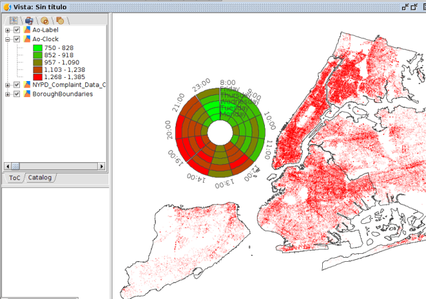Click the BoroughBoundaries layer icon
426x299 pixels.
click(27, 94)
